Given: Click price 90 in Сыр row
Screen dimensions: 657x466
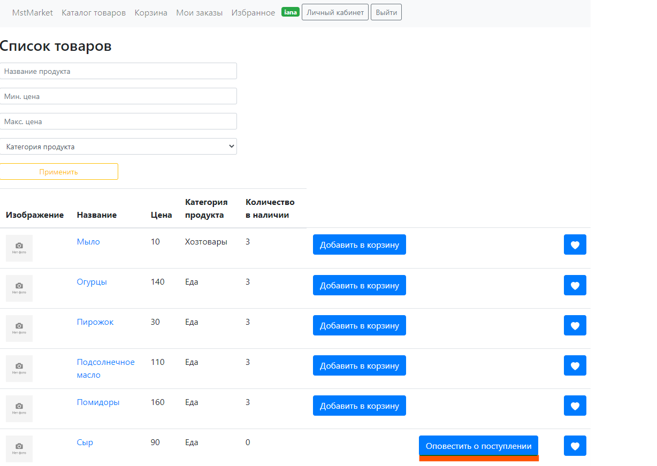Looking at the screenshot, I should pyautogui.click(x=156, y=442).
